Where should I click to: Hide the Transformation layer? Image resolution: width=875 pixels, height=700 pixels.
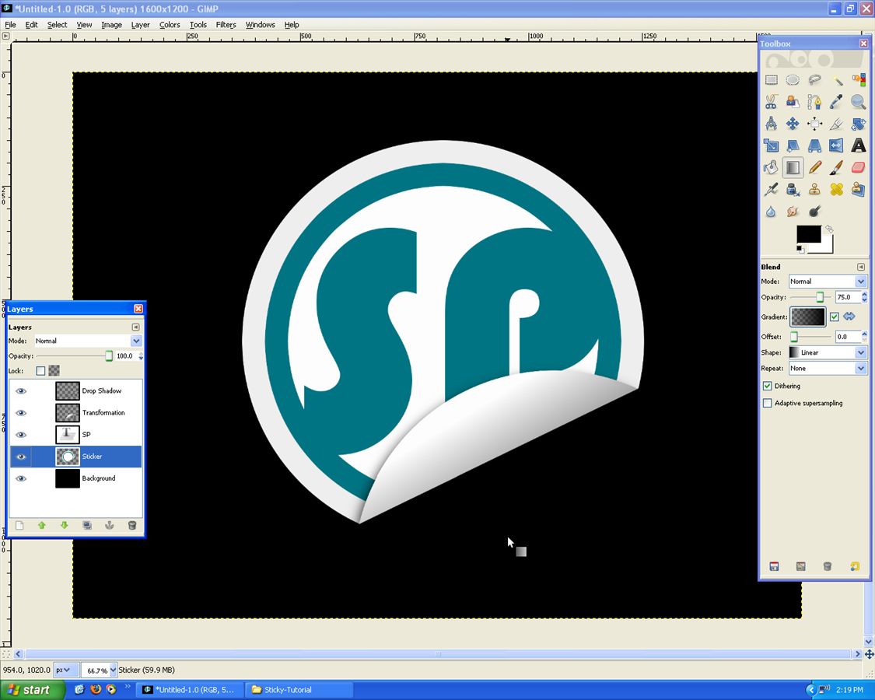click(x=21, y=412)
